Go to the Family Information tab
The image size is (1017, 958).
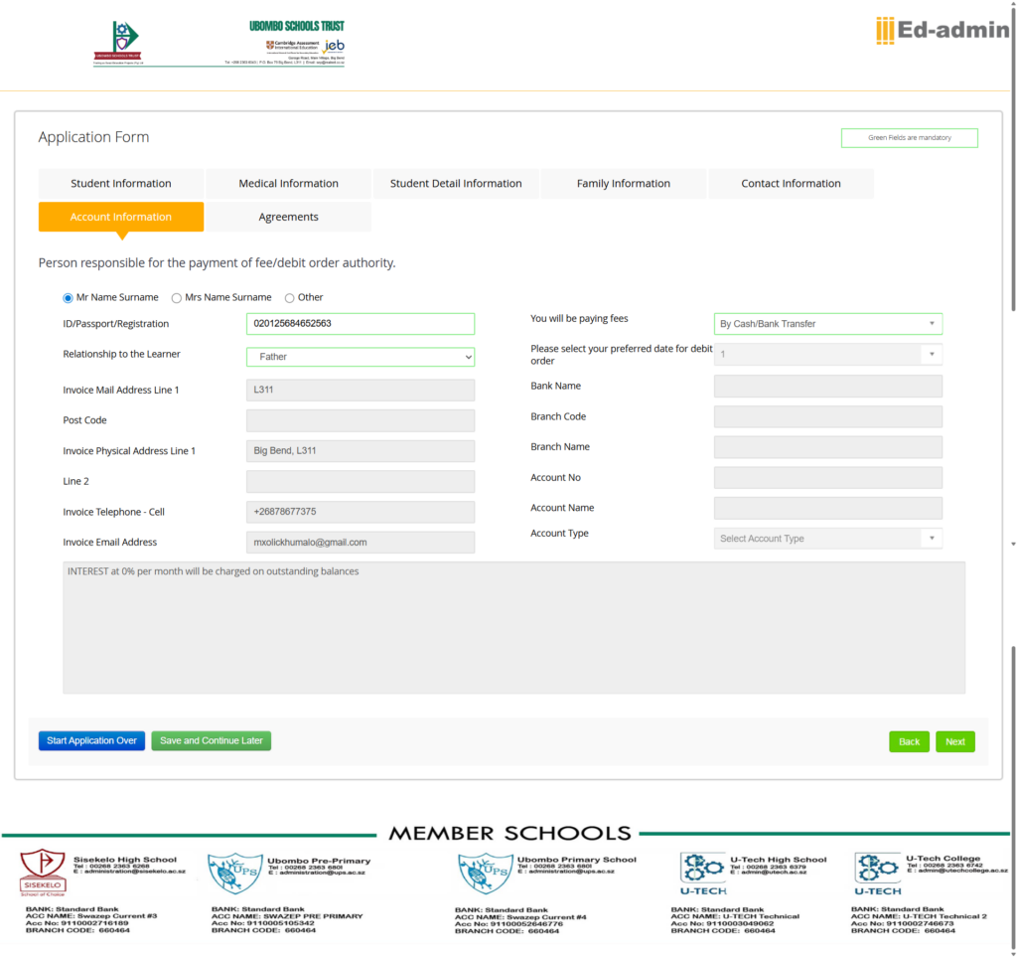(x=624, y=184)
